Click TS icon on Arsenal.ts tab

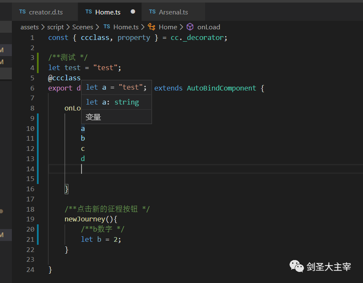(x=152, y=12)
